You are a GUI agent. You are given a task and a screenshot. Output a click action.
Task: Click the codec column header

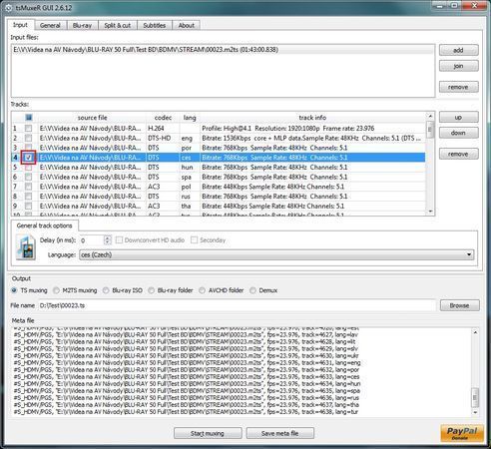point(163,117)
